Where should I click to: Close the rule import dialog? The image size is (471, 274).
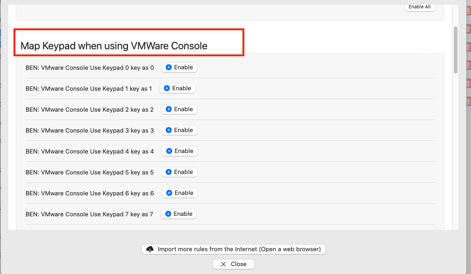[234, 264]
